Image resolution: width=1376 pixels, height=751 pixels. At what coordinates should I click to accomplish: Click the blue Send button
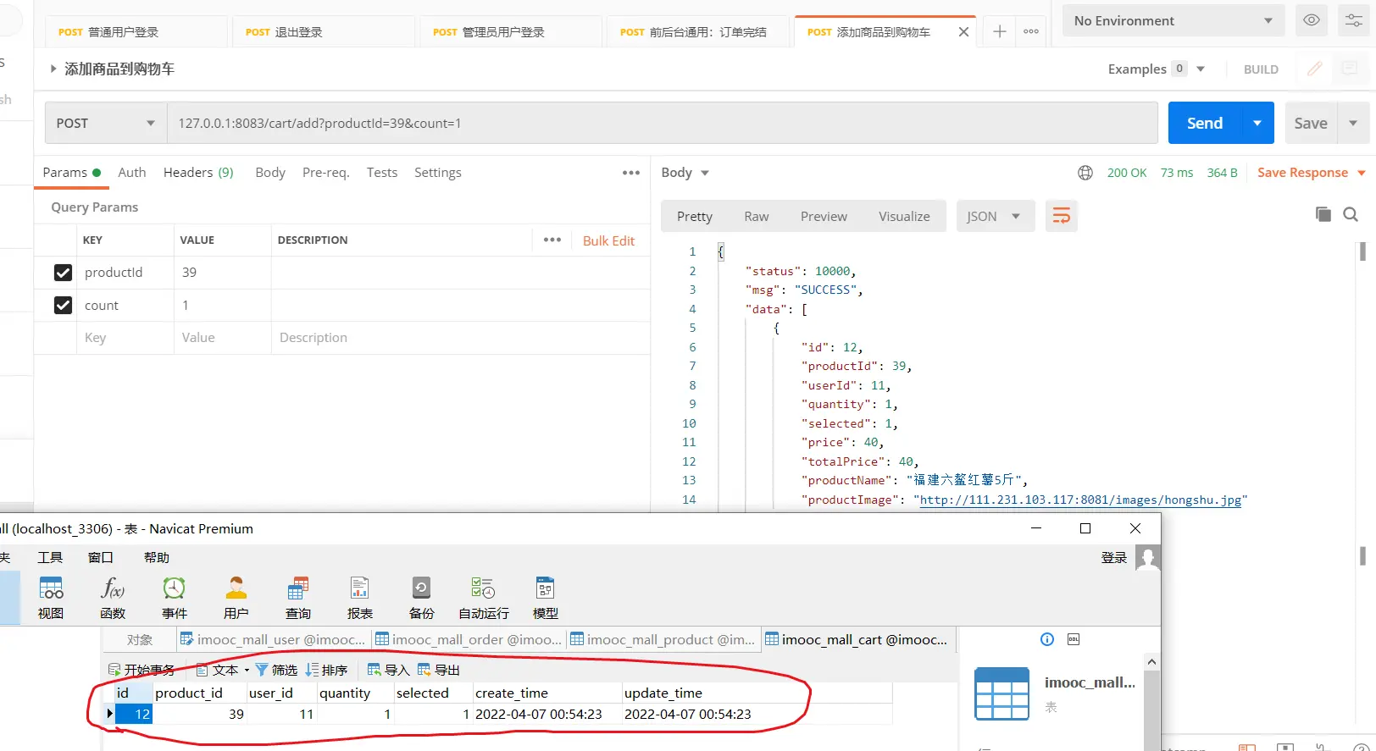click(1204, 124)
